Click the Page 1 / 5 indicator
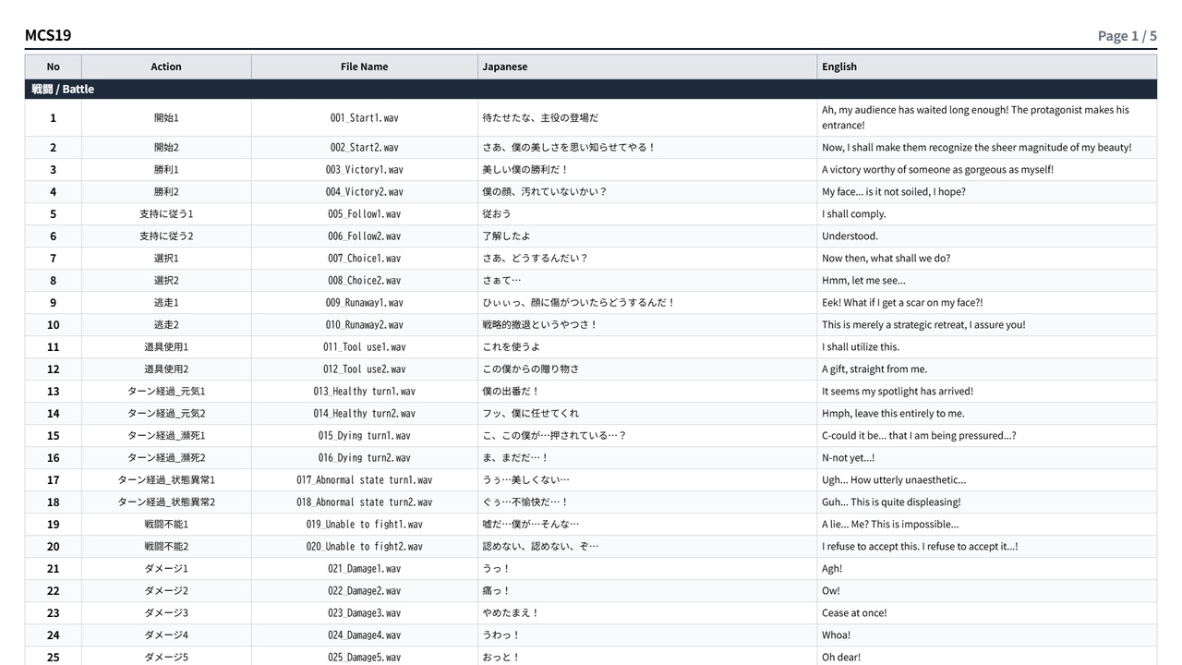This screenshot has height=665, width=1182. point(1127,36)
